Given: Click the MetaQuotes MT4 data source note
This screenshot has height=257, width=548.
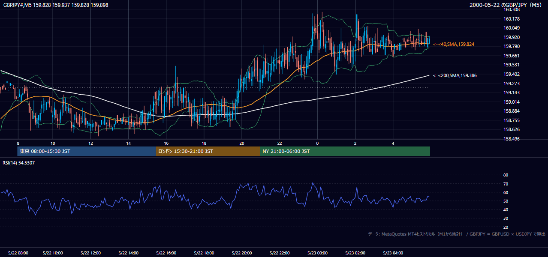Looking at the screenshot, I should (x=457, y=234).
